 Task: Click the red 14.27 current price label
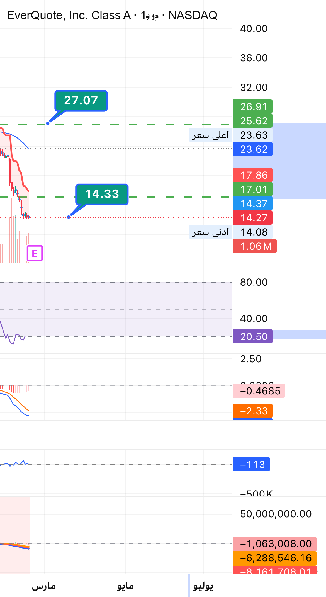tap(253, 218)
